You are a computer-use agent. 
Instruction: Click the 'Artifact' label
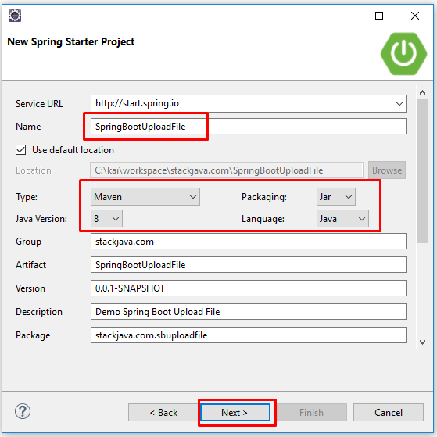[31, 265]
